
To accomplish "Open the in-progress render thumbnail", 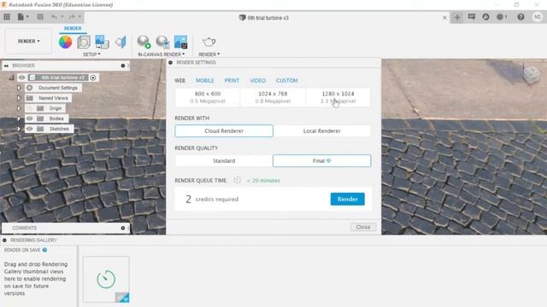I will [106, 279].
